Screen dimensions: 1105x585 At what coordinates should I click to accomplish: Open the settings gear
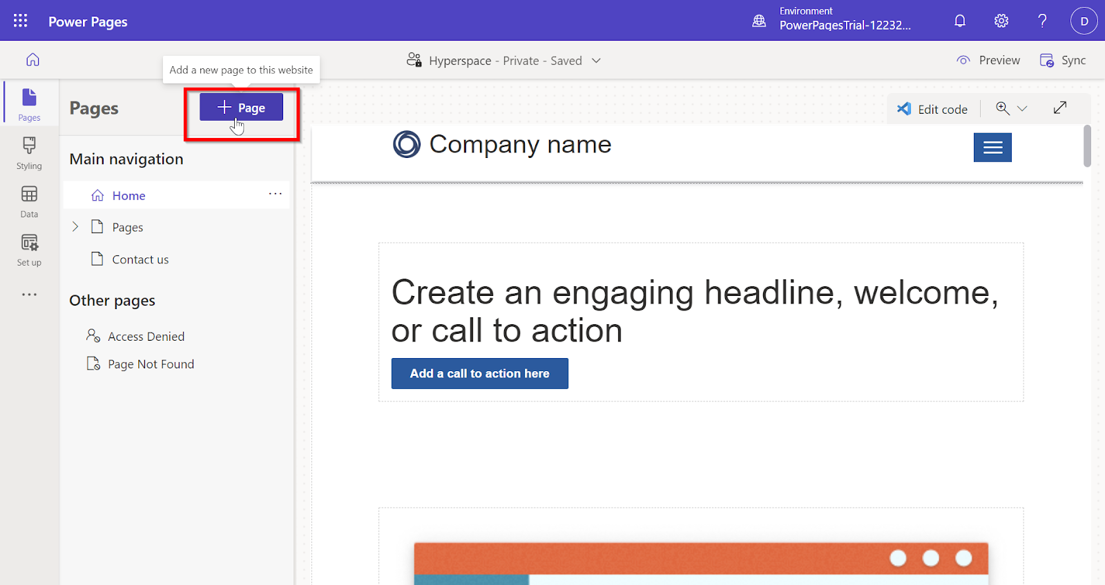[x=1001, y=21]
